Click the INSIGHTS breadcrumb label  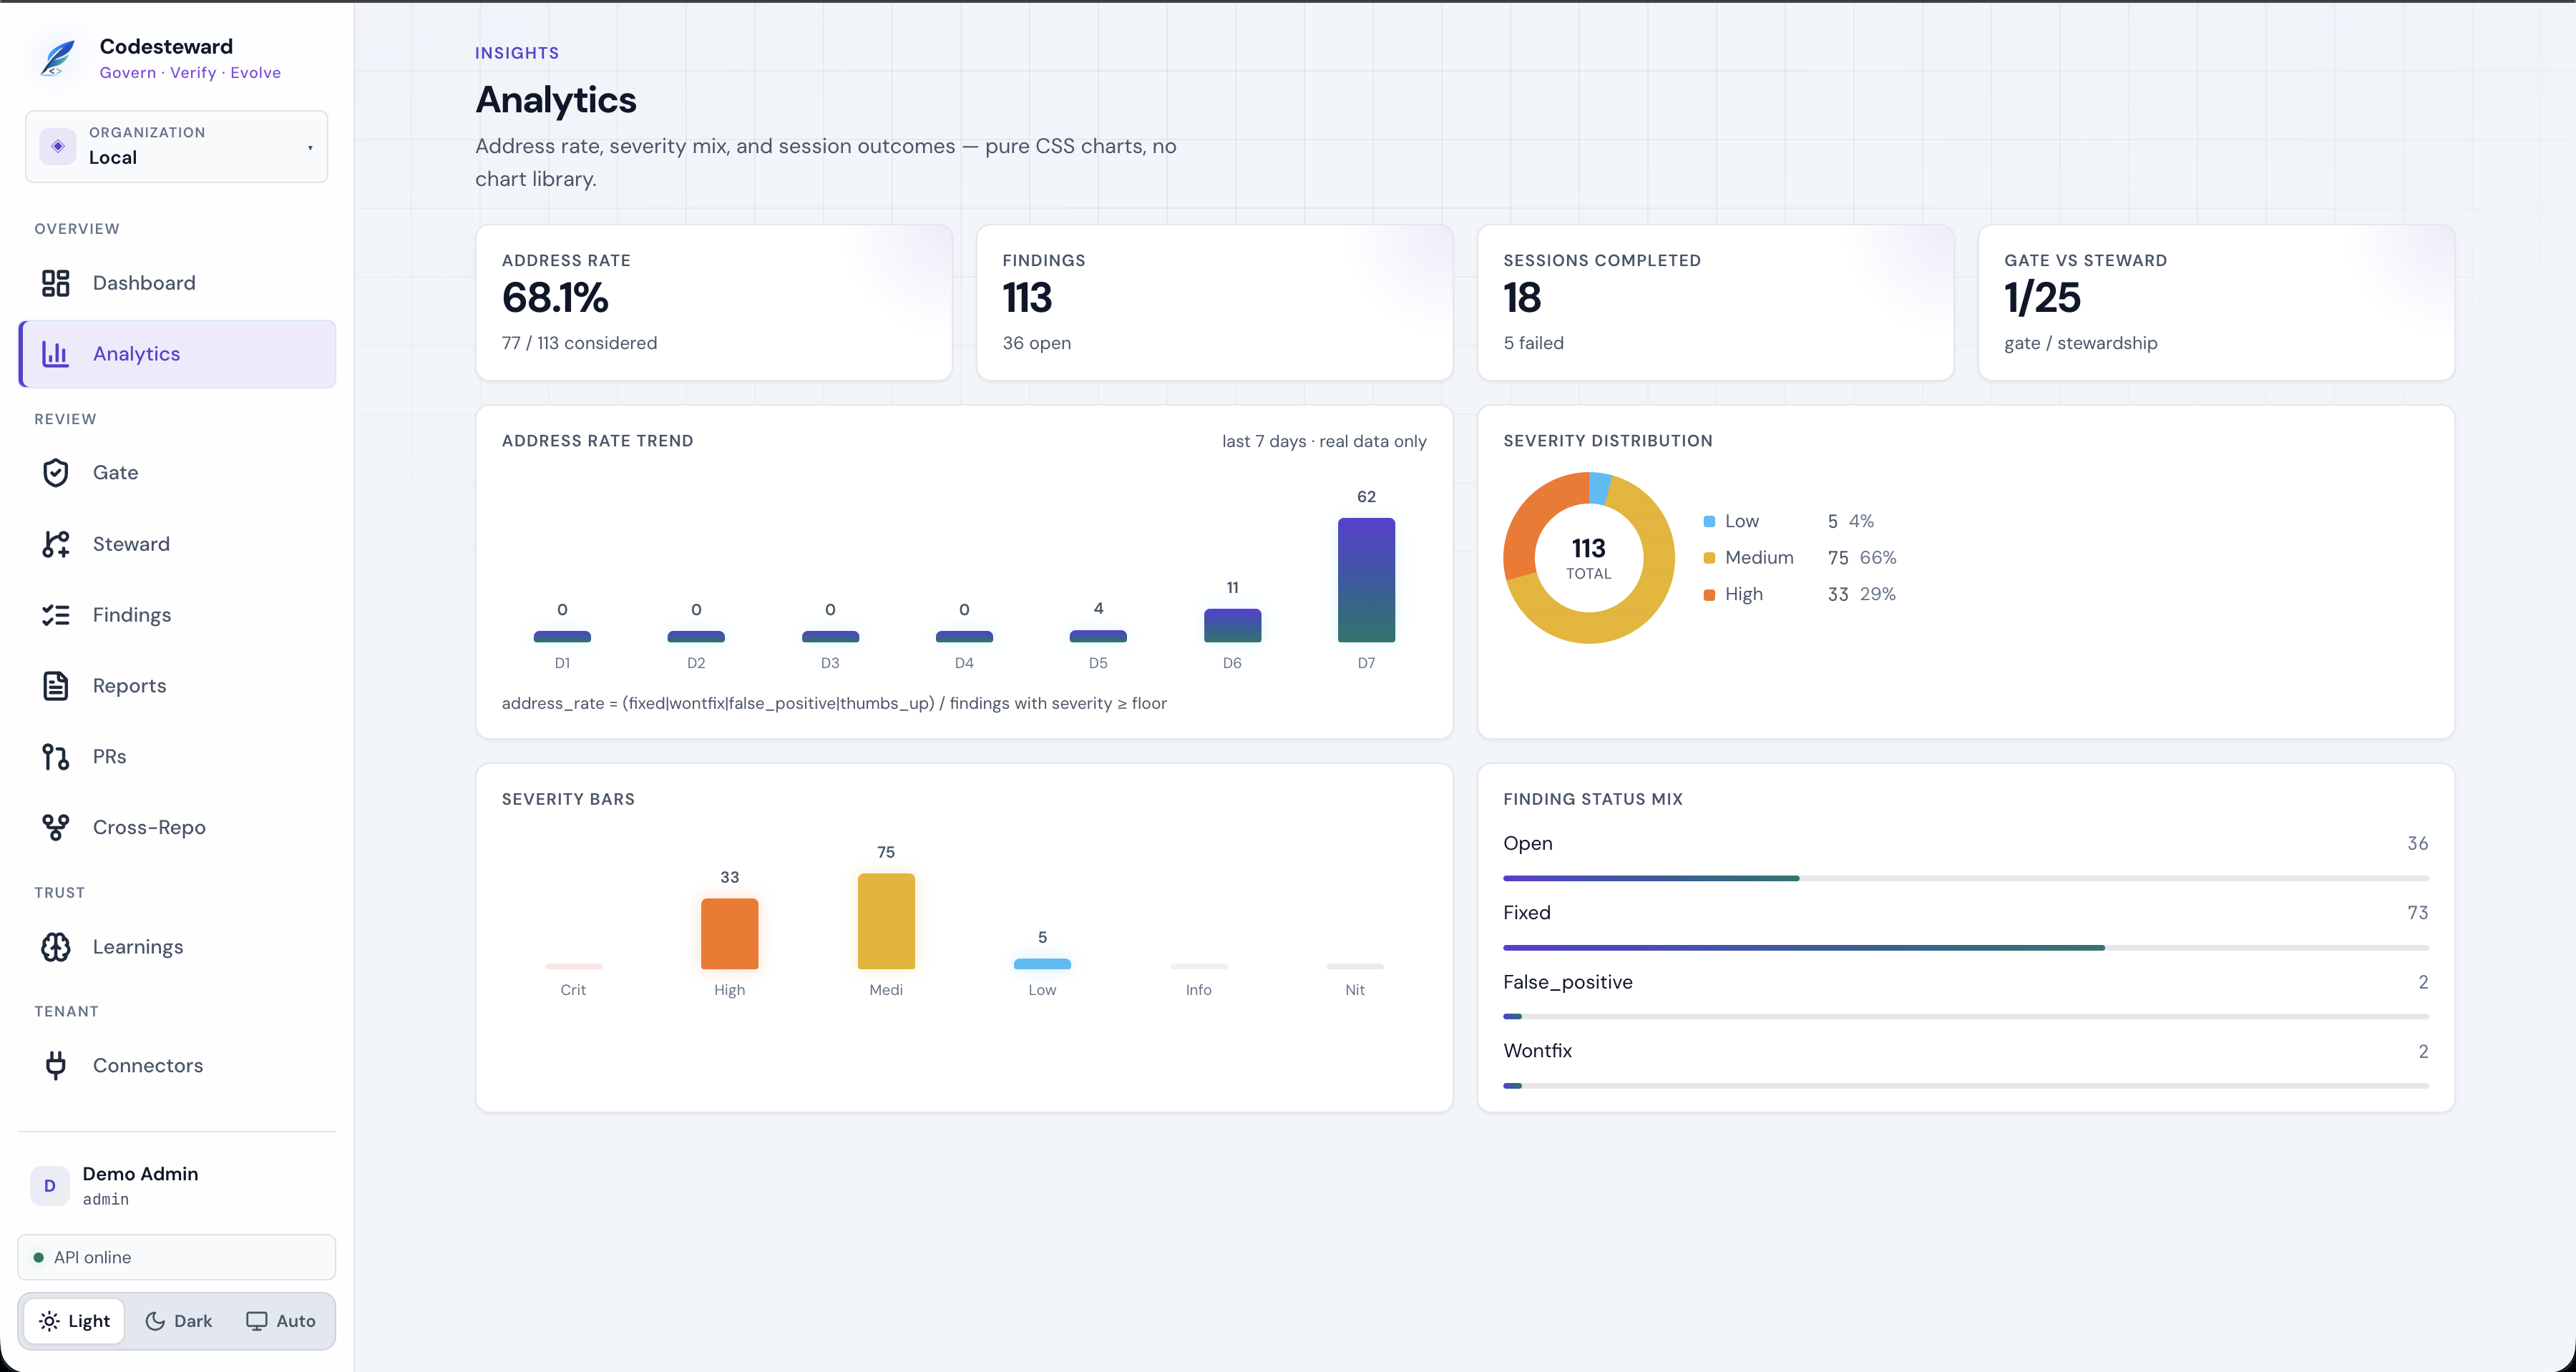[517, 53]
